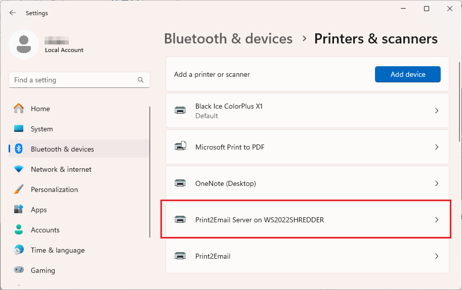Click the Home icon in sidebar
The width and height of the screenshot is (462, 290).
pos(19,109)
